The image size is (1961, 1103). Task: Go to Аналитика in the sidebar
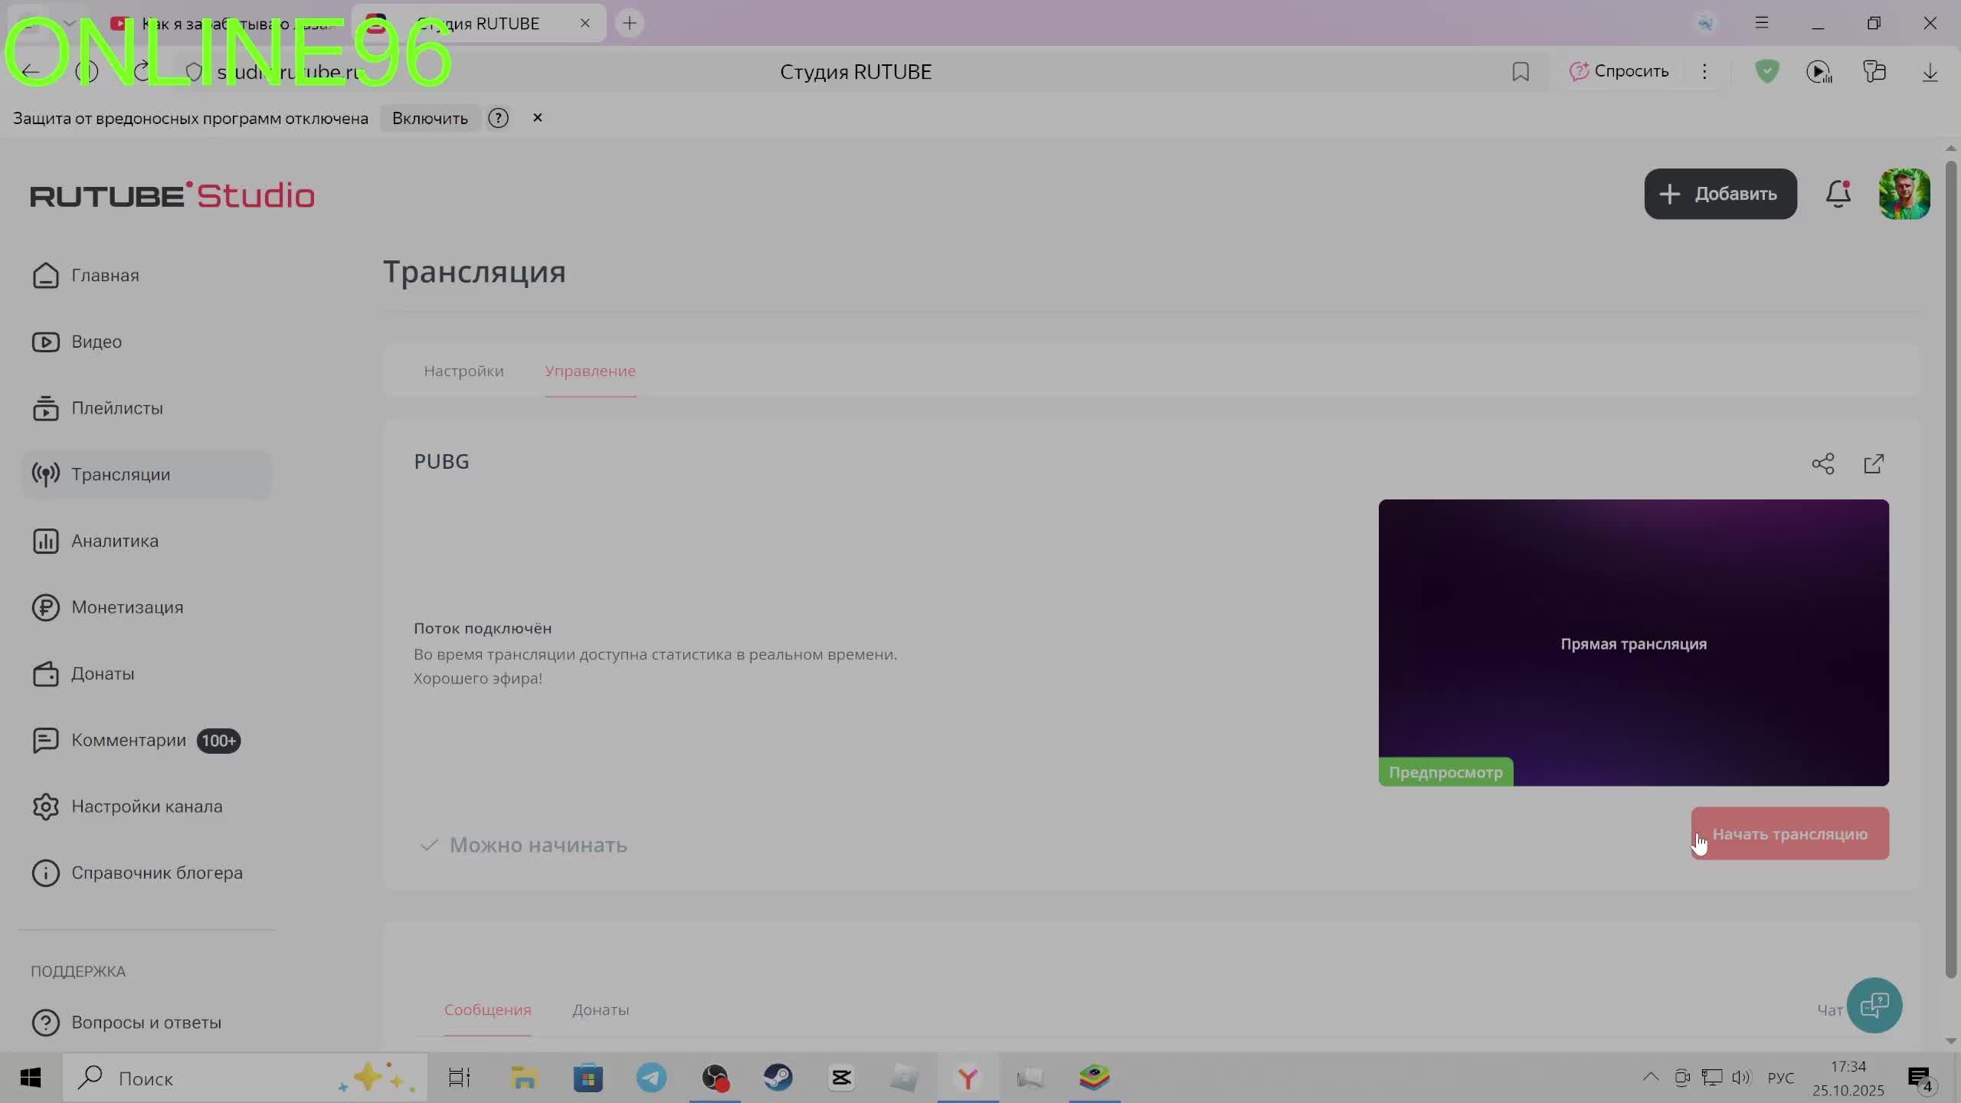point(115,541)
